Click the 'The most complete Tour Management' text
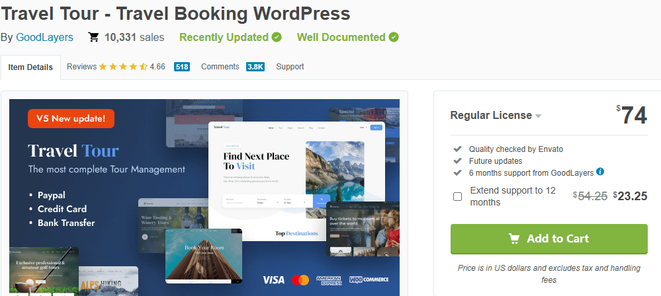661x296 pixels. pos(107,169)
